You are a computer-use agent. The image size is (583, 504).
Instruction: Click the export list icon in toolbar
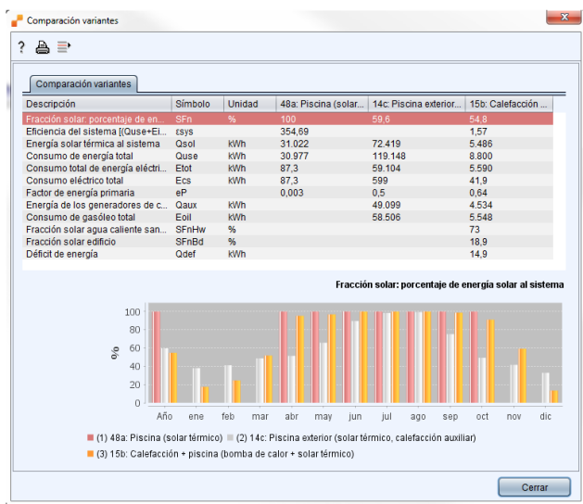[63, 46]
